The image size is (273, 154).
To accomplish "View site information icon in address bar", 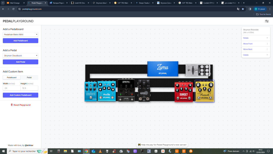I will point(20,9).
